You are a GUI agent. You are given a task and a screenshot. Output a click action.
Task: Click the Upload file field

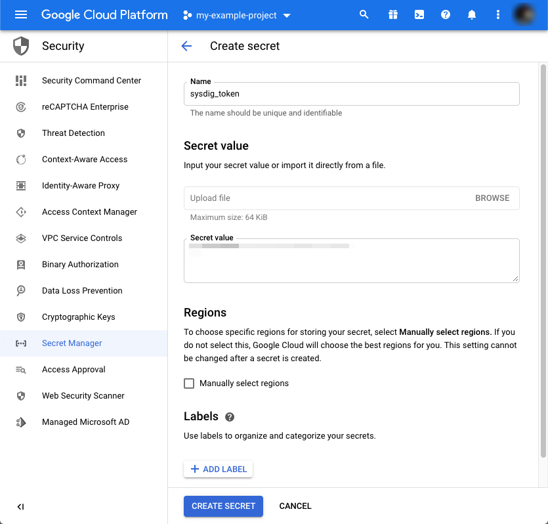click(352, 198)
